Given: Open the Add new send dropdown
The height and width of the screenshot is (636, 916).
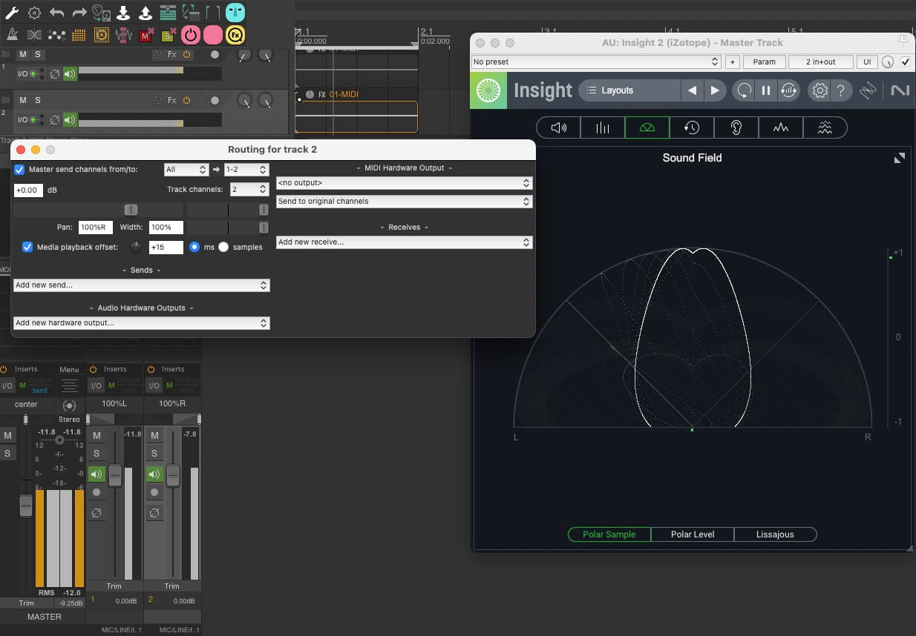Looking at the screenshot, I should (141, 285).
